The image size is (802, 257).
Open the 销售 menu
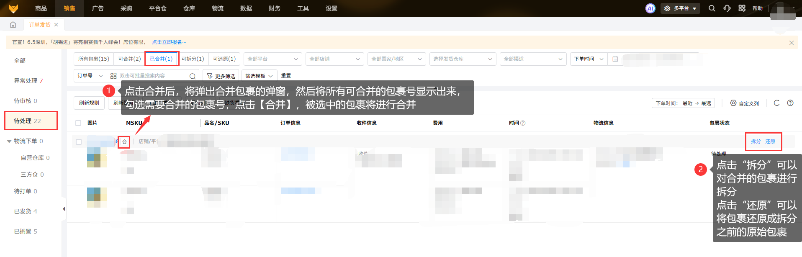(x=69, y=8)
